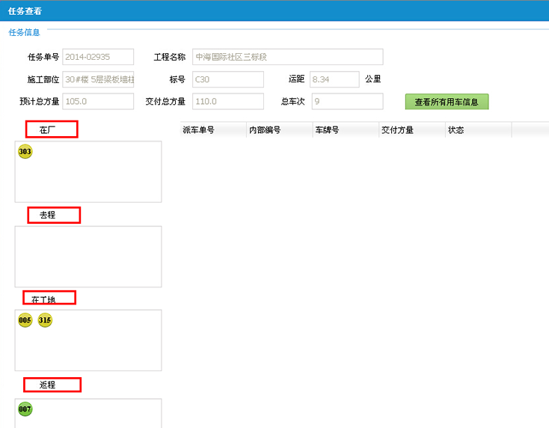Image resolution: width=549 pixels, height=428 pixels.
Task: Click the 预计总方量 field with 105.0
Action: click(x=98, y=101)
